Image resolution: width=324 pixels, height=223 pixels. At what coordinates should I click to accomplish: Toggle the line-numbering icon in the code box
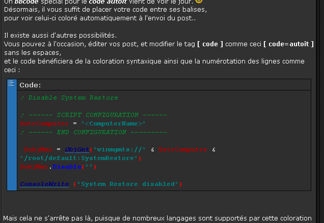point(12,84)
